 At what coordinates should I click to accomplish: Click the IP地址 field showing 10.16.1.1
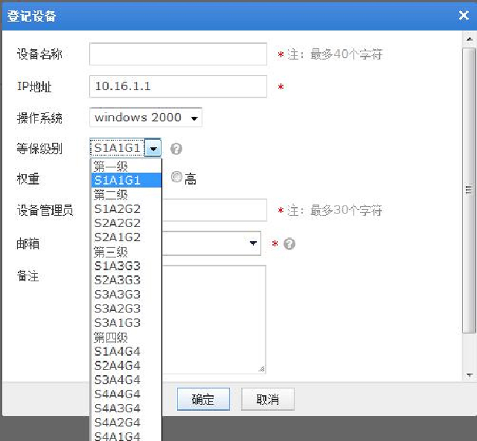click(x=178, y=86)
